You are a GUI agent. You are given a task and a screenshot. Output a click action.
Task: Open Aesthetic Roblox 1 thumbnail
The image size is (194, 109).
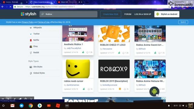pyautogui.click(x=78, y=33)
